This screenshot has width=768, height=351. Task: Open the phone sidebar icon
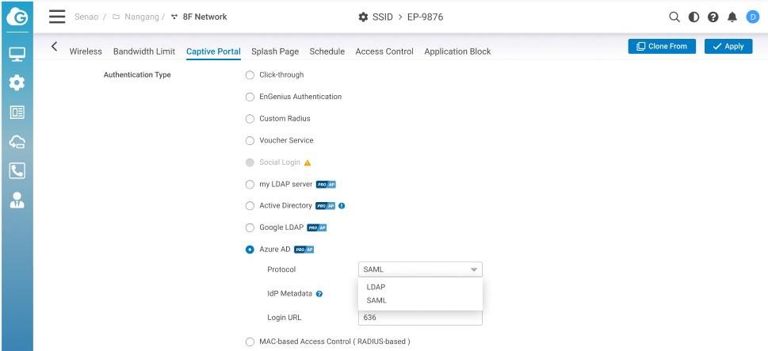pyautogui.click(x=17, y=171)
